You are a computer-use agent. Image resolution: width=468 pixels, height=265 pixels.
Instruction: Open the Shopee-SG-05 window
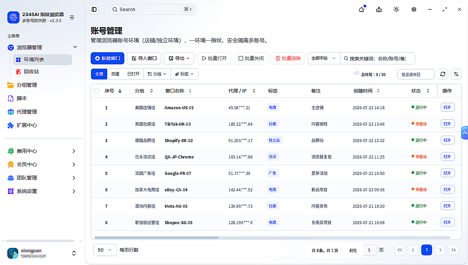pyautogui.click(x=448, y=222)
